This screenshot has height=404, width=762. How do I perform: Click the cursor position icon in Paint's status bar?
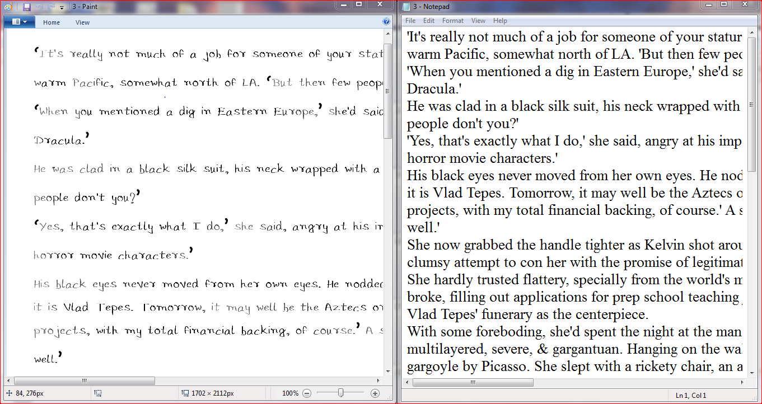(x=9, y=393)
